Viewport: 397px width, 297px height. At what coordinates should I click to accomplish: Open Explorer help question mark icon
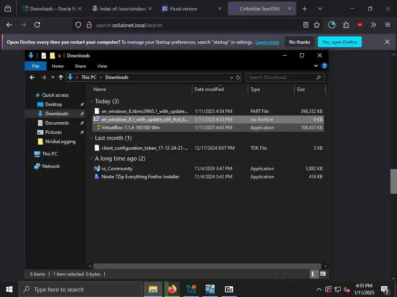(325, 66)
